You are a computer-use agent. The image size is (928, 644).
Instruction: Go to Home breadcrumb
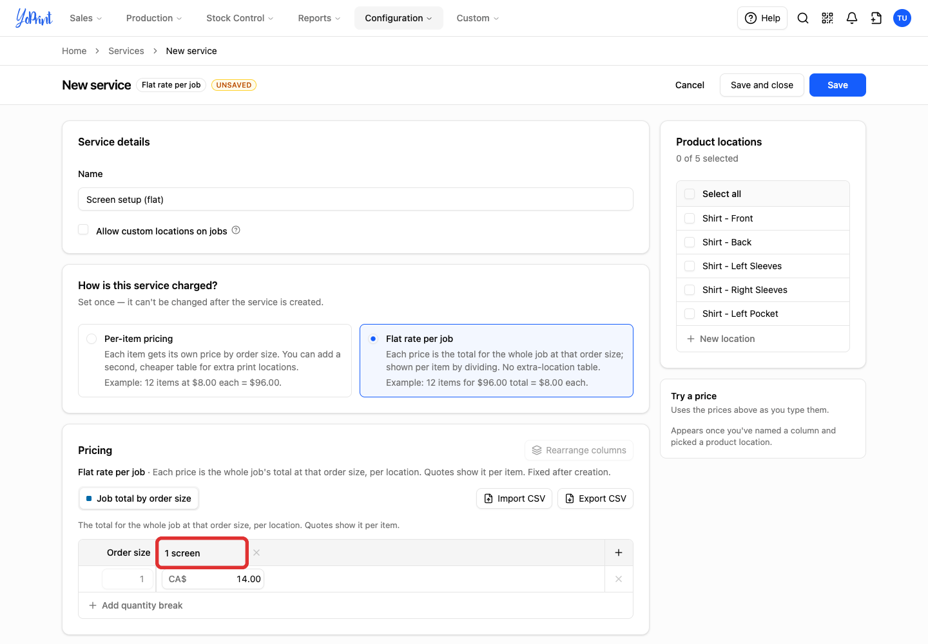coord(74,51)
